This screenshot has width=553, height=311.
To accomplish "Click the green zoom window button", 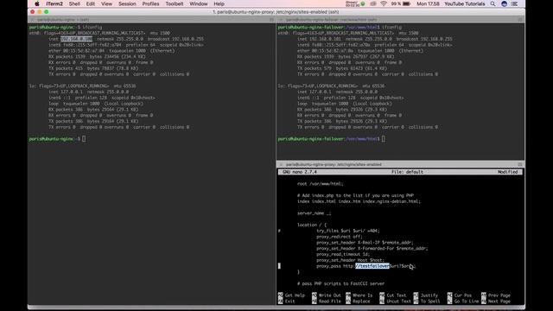I will [x=46, y=11].
